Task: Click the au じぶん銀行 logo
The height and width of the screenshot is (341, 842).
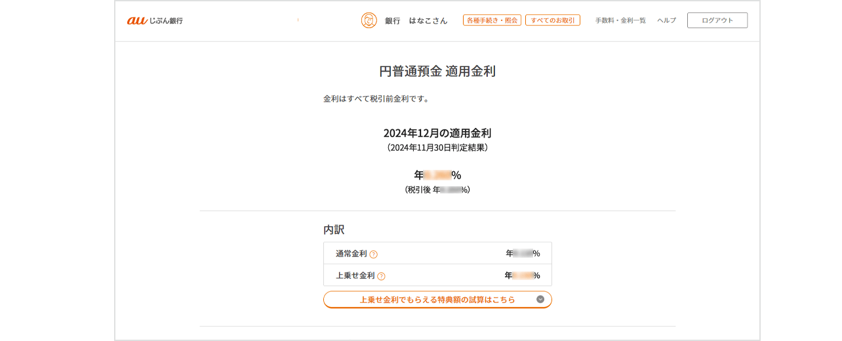Action: point(155,20)
